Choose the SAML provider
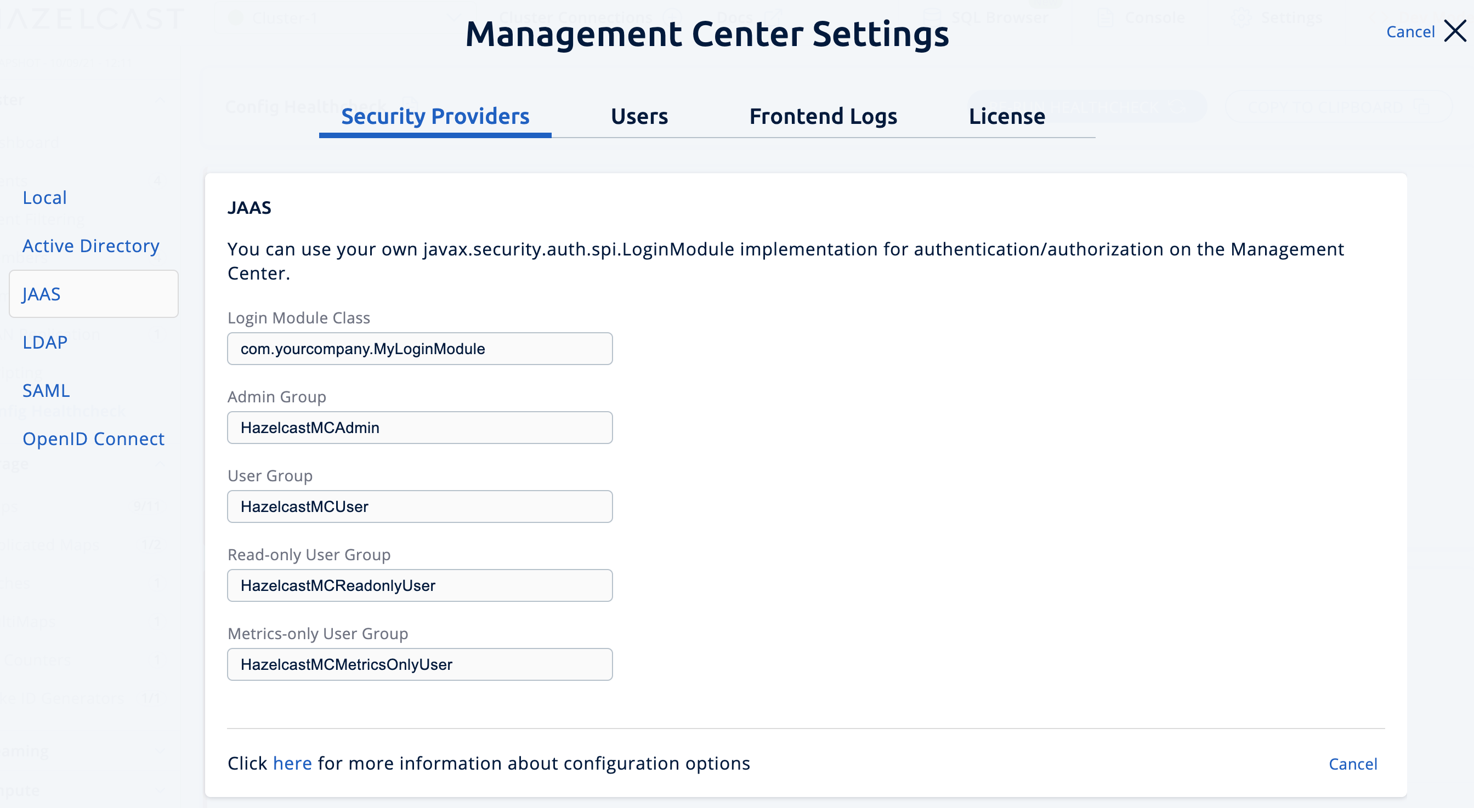 pyautogui.click(x=46, y=390)
